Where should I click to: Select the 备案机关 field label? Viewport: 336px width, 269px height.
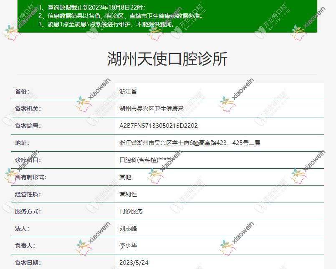(28, 109)
